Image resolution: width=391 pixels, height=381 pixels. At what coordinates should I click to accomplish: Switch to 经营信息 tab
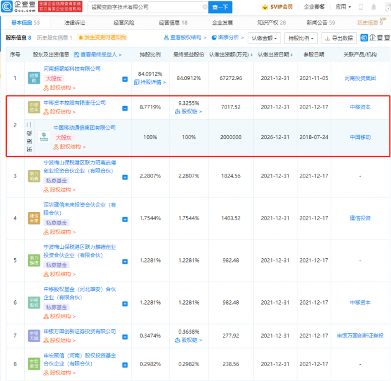pyautogui.click(x=173, y=23)
